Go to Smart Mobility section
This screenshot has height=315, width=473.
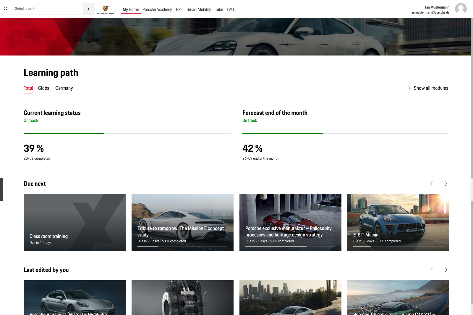(199, 9)
